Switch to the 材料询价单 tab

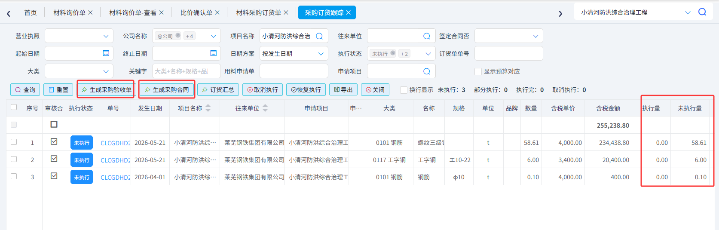point(69,12)
